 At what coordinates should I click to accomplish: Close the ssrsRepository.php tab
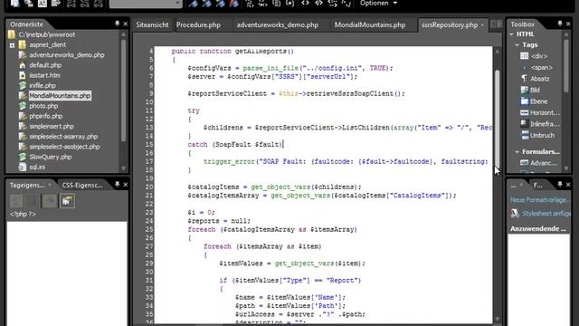(x=482, y=24)
